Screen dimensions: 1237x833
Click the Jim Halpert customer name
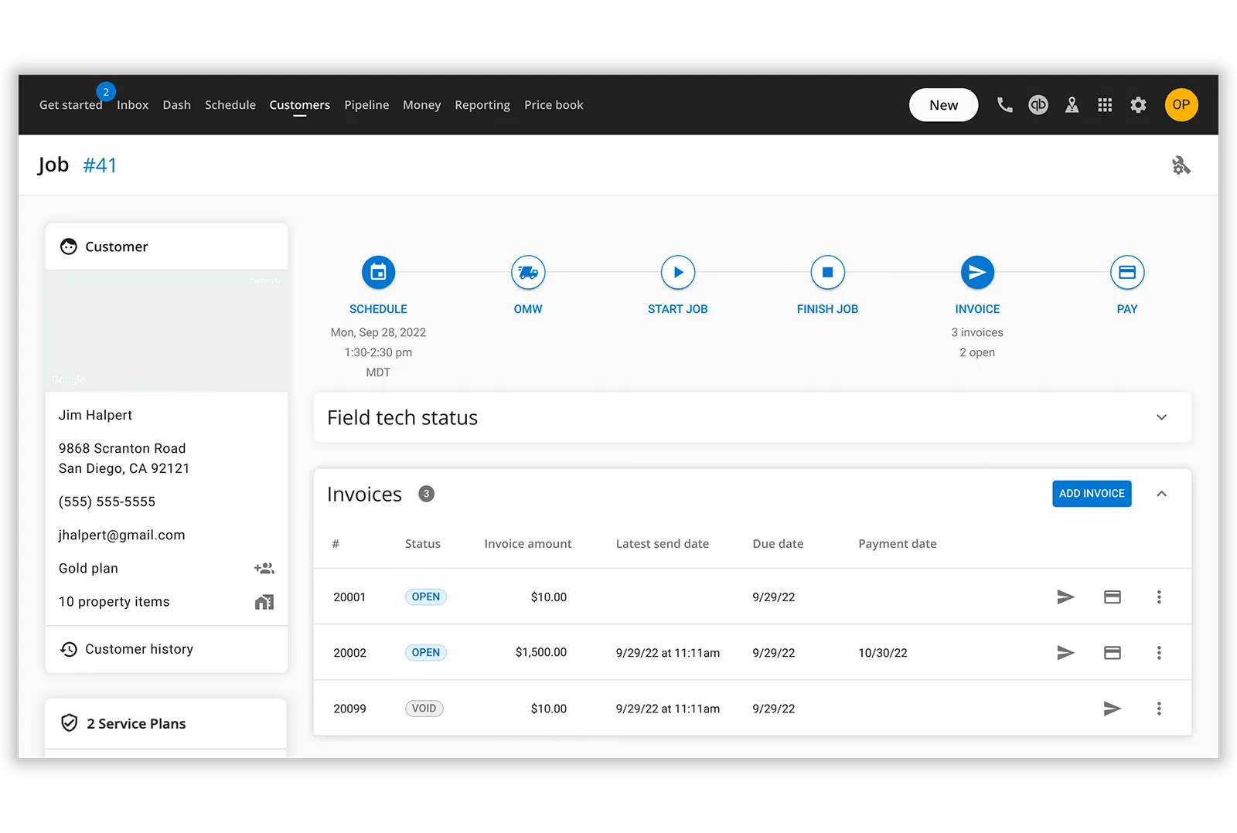(95, 415)
